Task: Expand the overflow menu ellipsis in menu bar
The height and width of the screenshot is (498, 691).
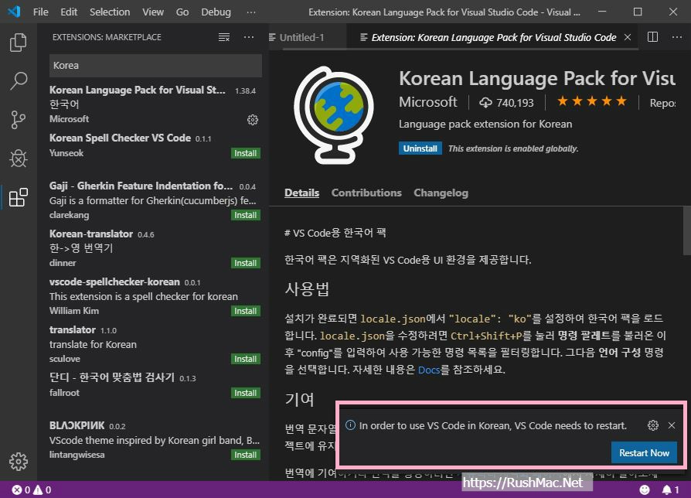Action: (251, 12)
